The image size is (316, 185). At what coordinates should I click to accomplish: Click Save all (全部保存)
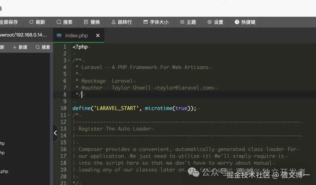(9, 22)
